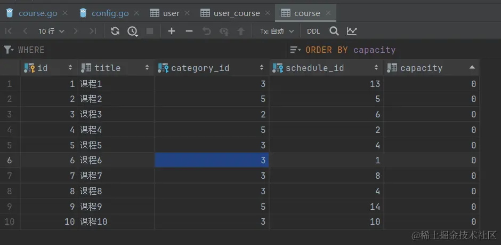Toggle capacity column sort direction
501x245 pixels.
(x=431, y=68)
